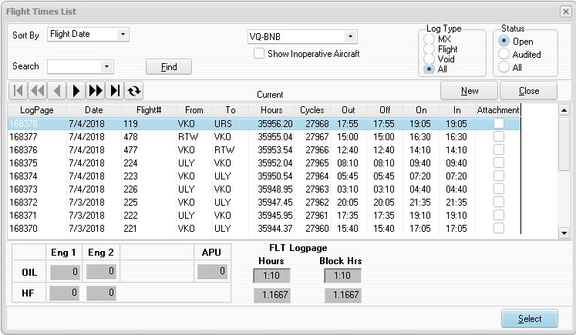Select log page row 168376

[264, 149]
